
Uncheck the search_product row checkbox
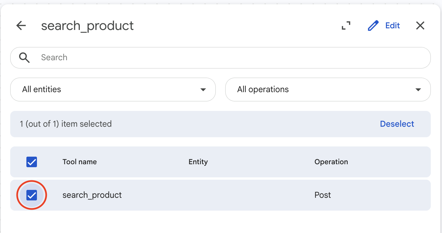pos(32,195)
